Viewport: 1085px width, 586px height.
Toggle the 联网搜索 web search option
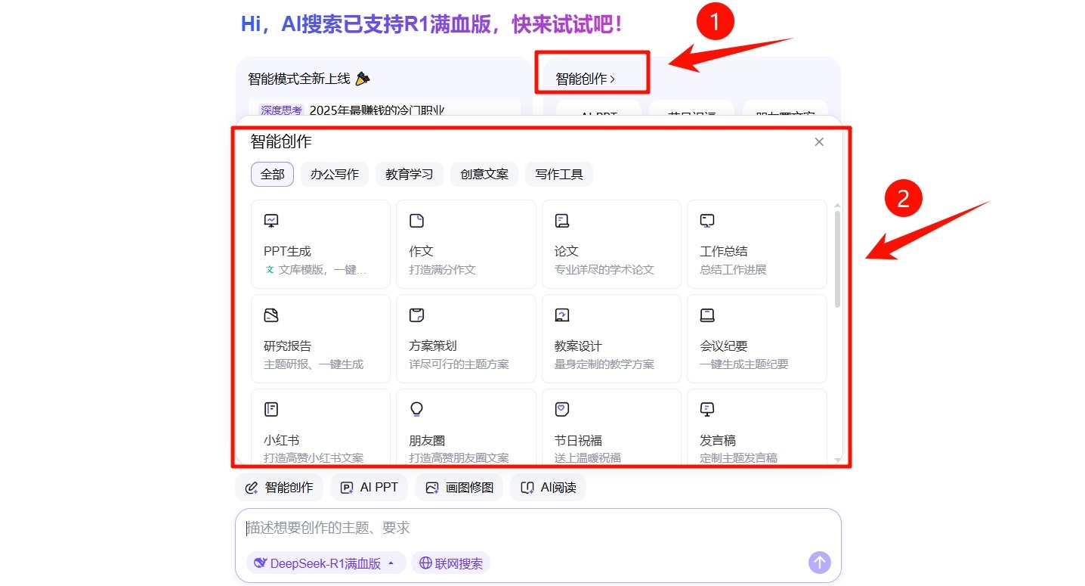pos(451,563)
